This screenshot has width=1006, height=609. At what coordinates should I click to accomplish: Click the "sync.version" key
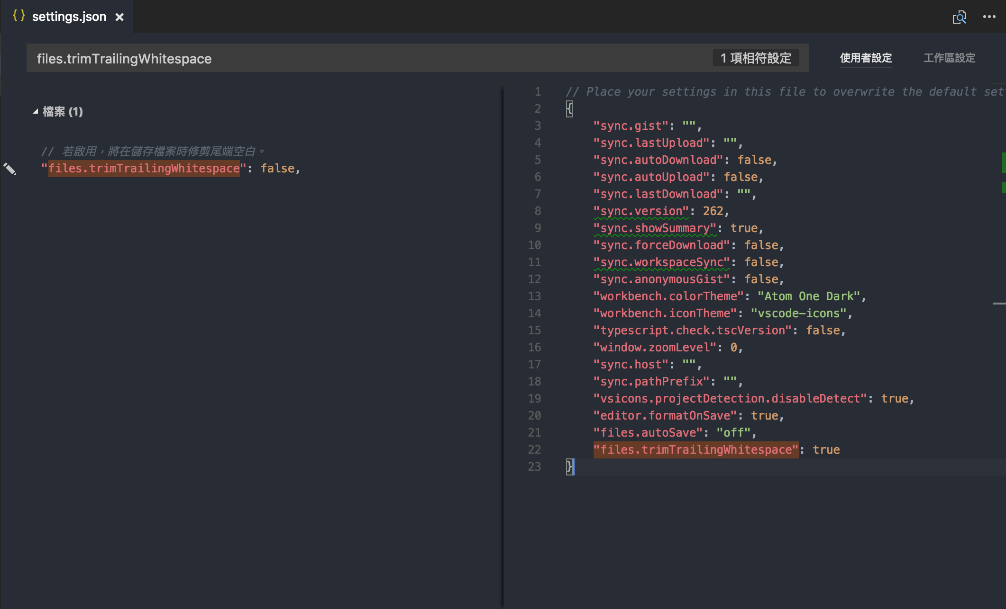point(641,211)
